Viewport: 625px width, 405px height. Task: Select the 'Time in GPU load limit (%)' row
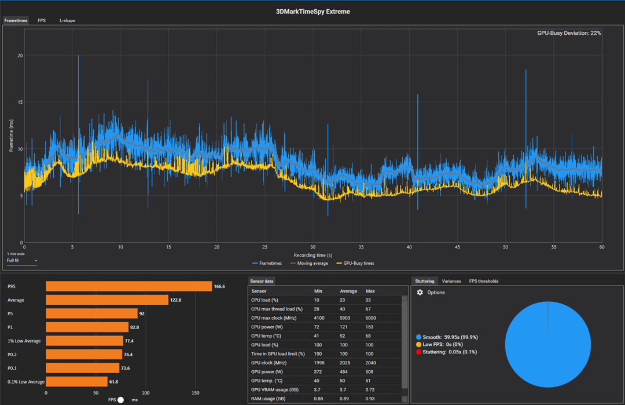(x=325, y=354)
